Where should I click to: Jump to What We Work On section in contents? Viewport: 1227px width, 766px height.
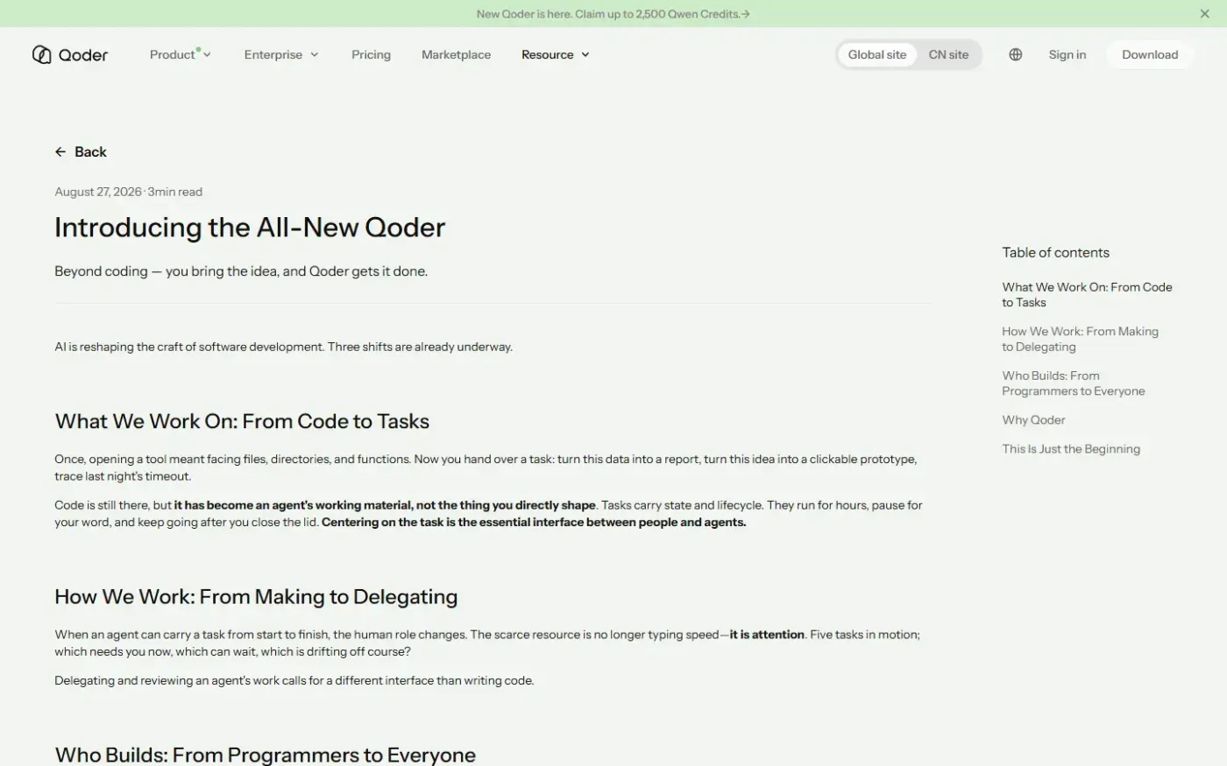(x=1087, y=295)
